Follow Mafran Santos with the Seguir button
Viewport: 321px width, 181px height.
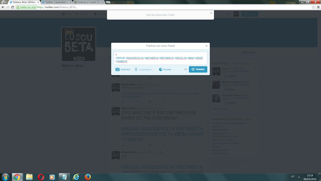tap(230, 89)
